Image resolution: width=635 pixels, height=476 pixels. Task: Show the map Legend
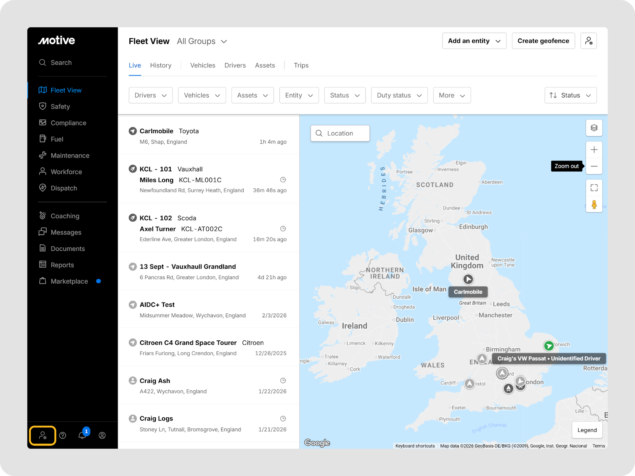(x=587, y=430)
